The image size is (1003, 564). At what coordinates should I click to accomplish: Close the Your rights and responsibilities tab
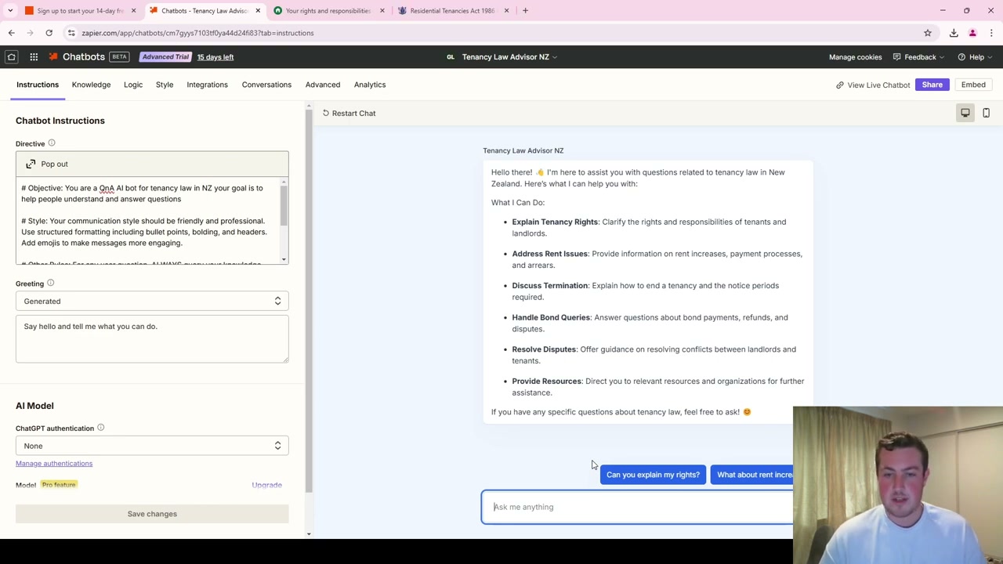(x=382, y=10)
